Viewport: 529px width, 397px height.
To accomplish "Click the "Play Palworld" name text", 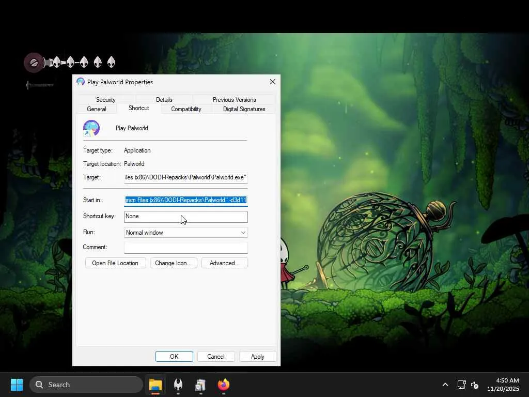I will [132, 128].
